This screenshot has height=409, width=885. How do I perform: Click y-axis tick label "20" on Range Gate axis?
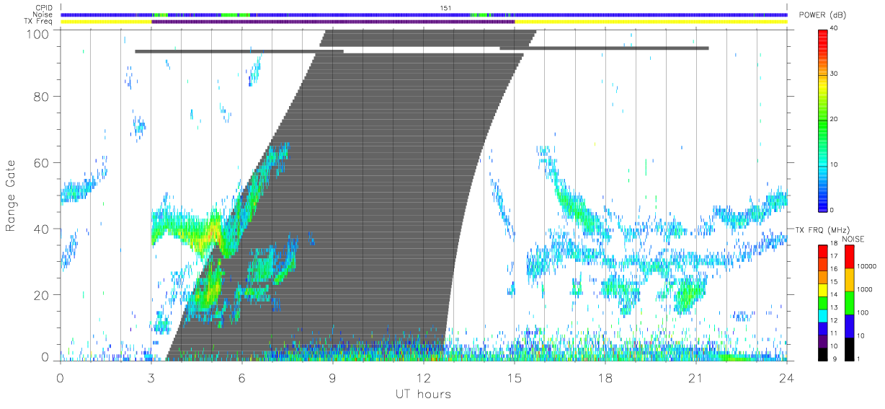(42, 296)
